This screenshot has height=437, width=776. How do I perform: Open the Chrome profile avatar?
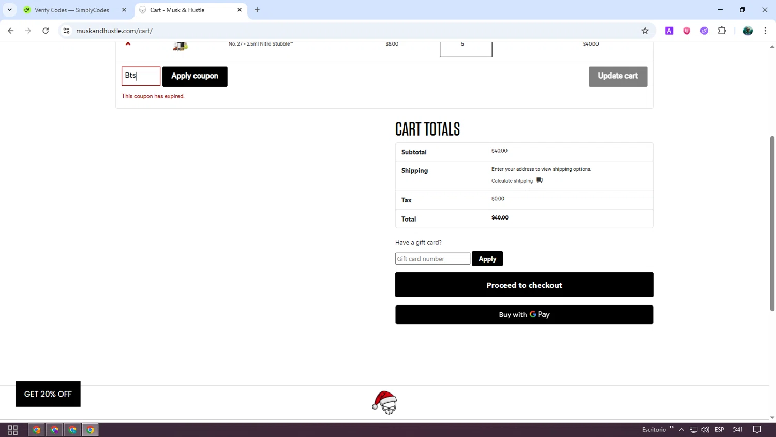point(748,31)
